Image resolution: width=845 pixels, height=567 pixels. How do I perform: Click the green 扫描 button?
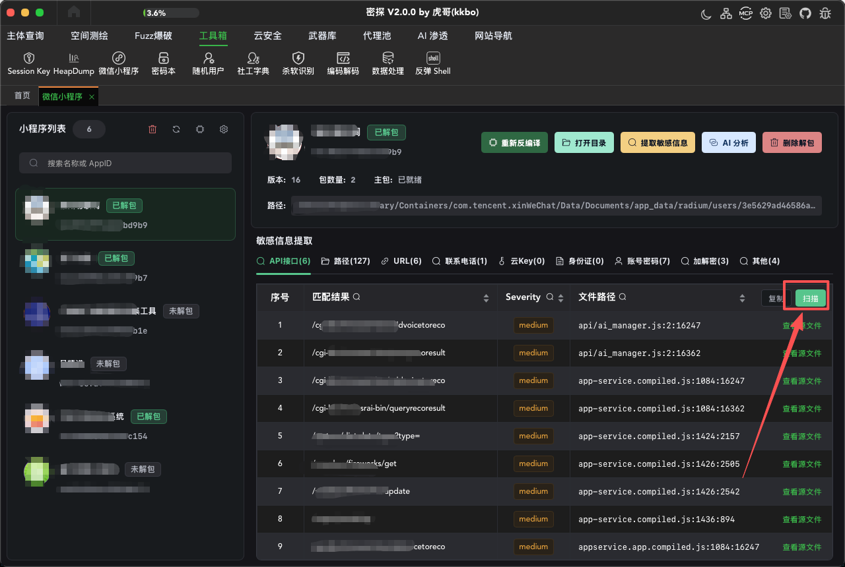pyautogui.click(x=811, y=299)
